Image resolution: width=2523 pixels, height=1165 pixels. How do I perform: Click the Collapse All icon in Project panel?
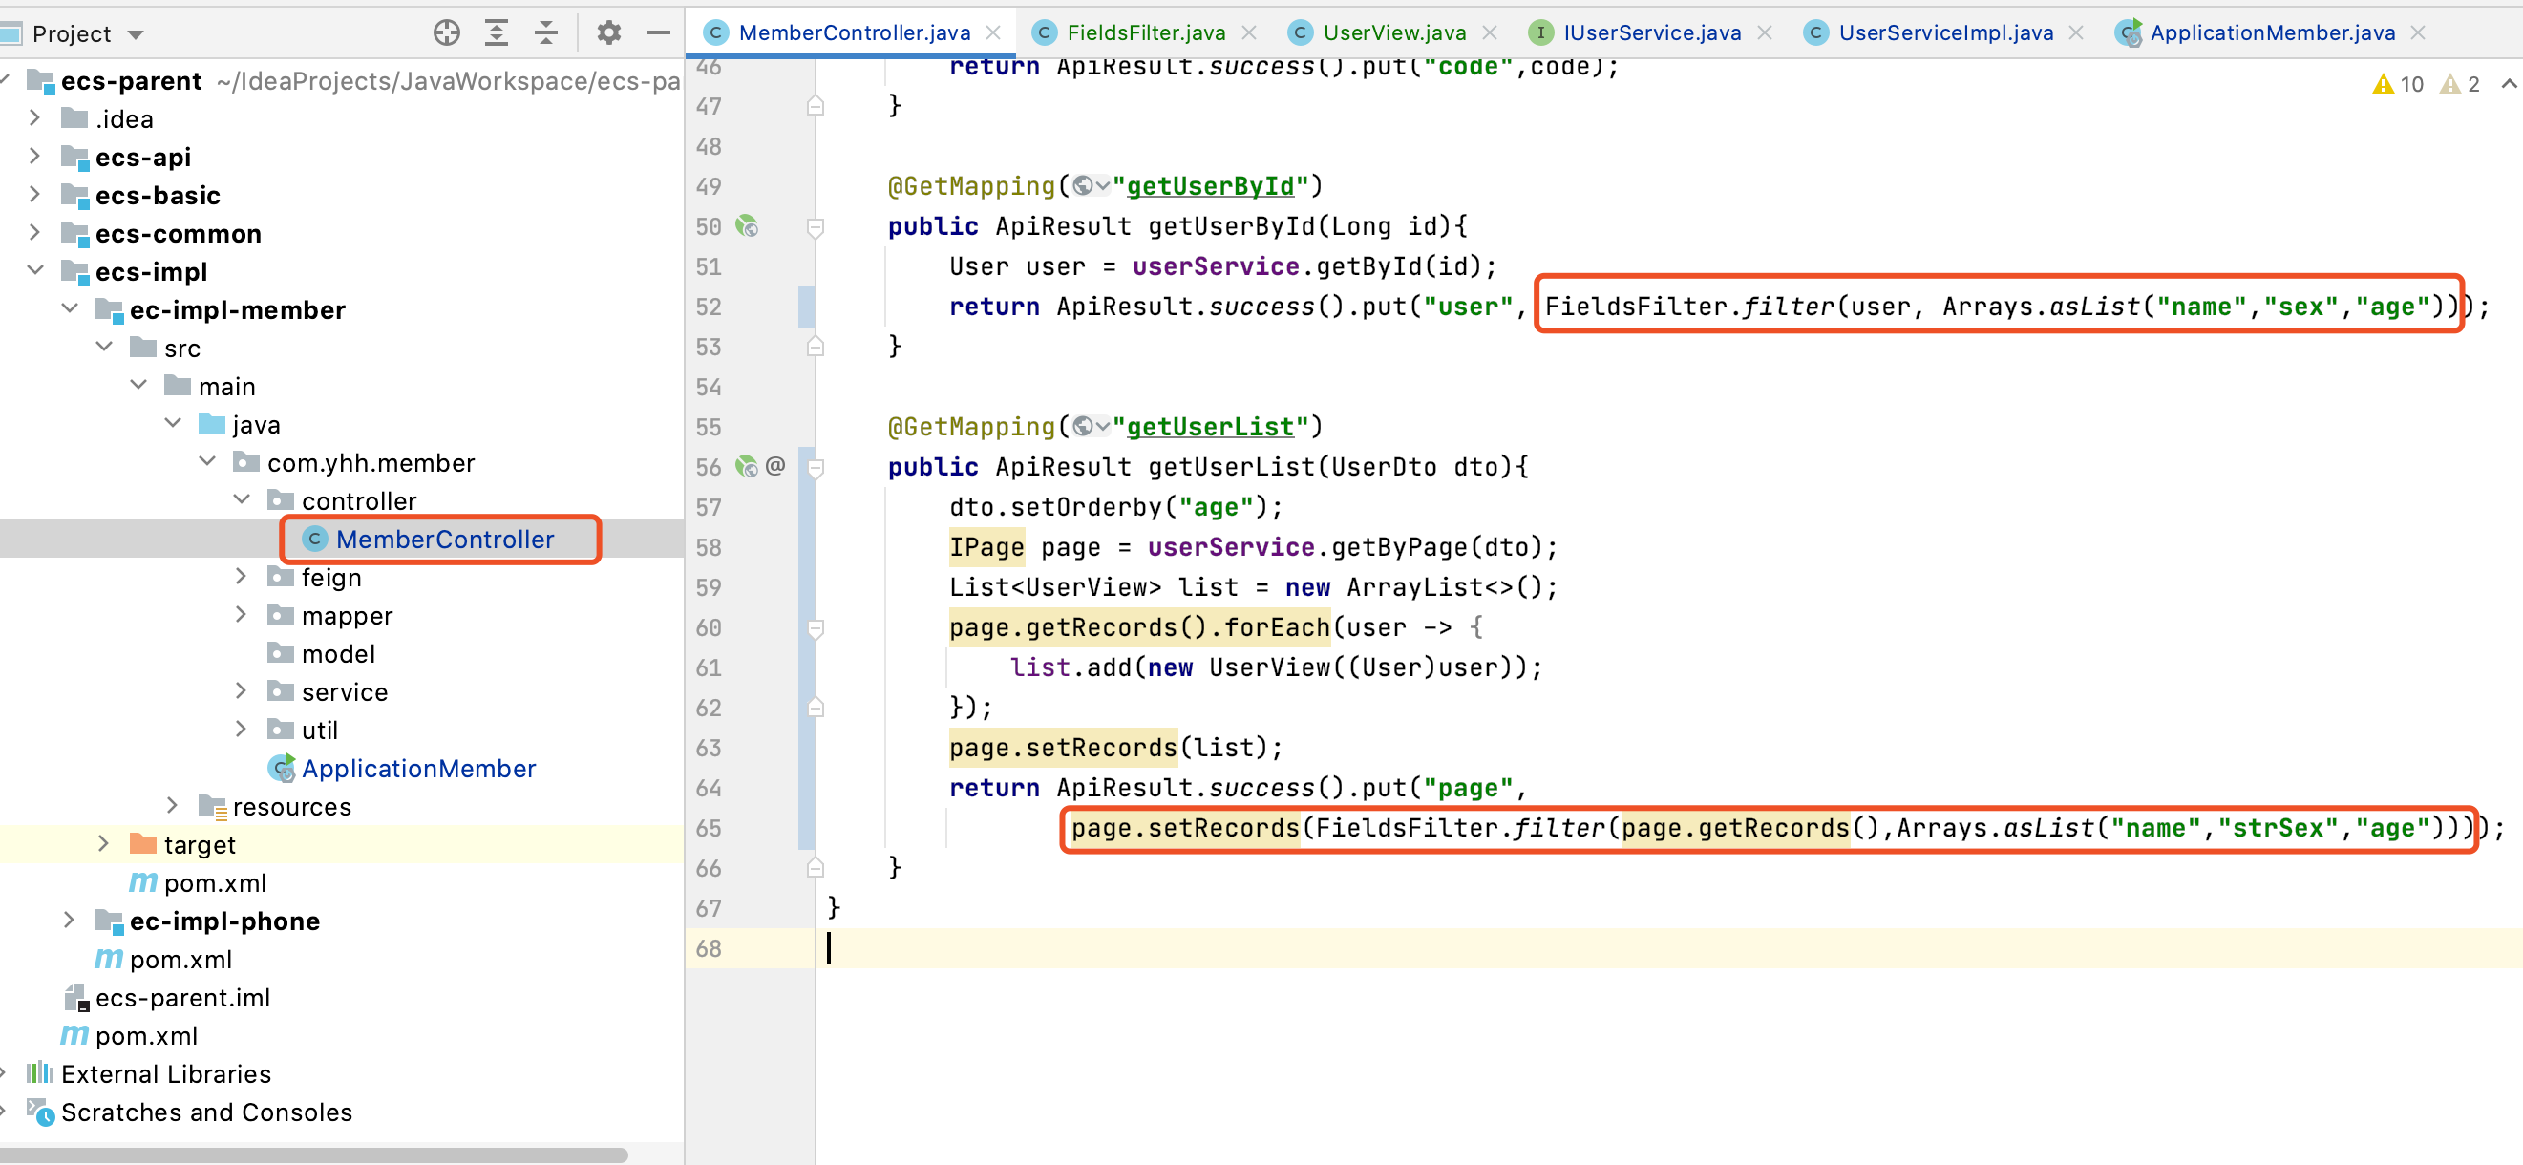(545, 33)
